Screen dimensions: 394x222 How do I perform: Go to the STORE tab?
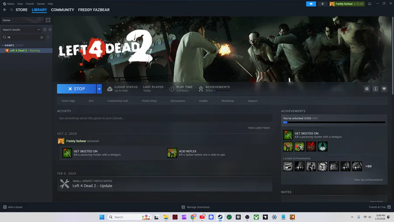21,10
